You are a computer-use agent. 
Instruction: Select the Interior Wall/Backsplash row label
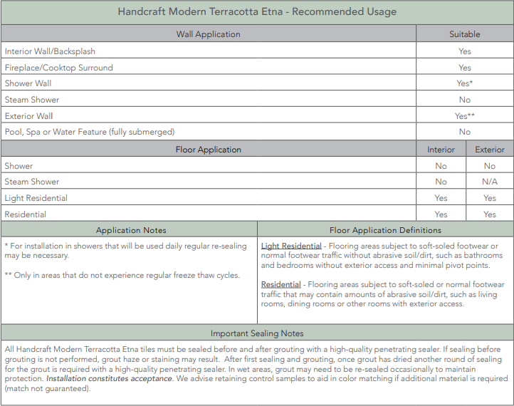50,51
